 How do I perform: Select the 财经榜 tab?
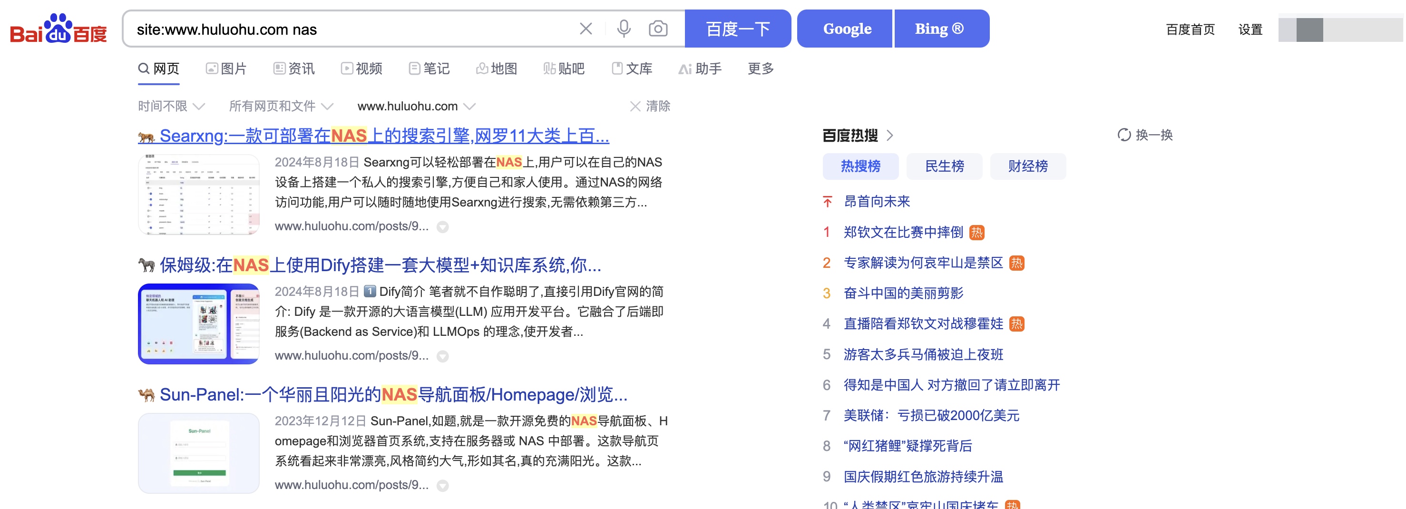click(x=1028, y=166)
